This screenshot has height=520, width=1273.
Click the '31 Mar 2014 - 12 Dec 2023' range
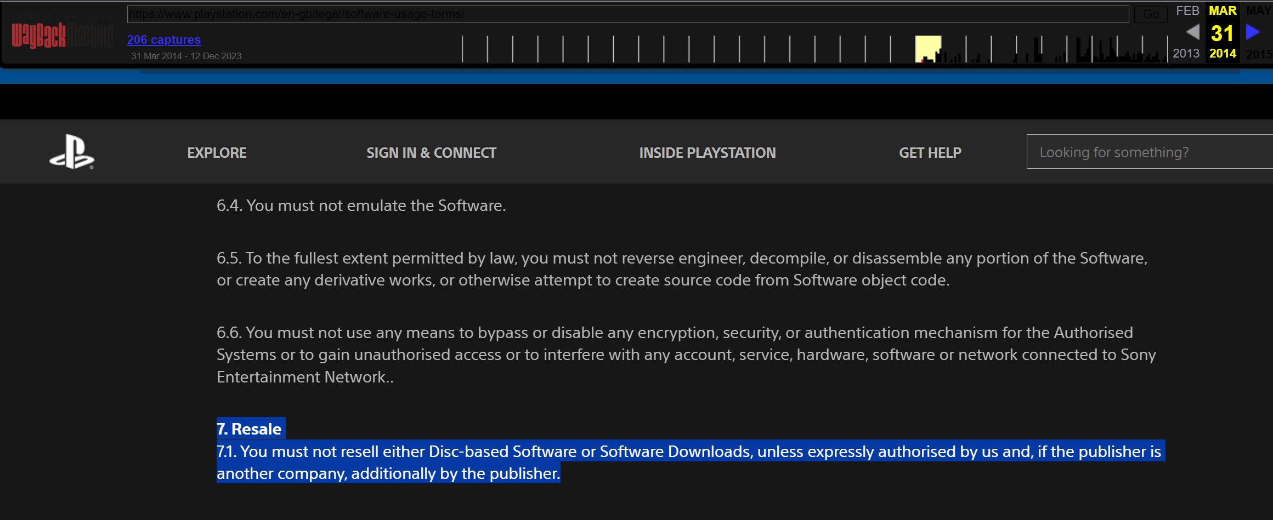click(186, 56)
